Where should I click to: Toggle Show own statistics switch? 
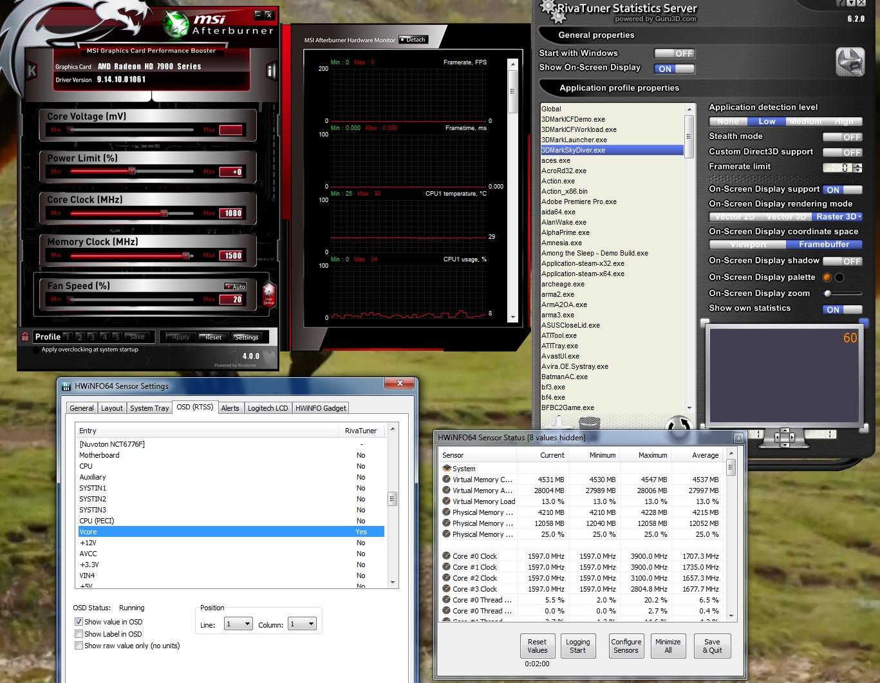point(842,310)
